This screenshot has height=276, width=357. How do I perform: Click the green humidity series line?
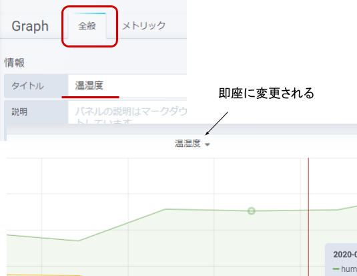123,224
